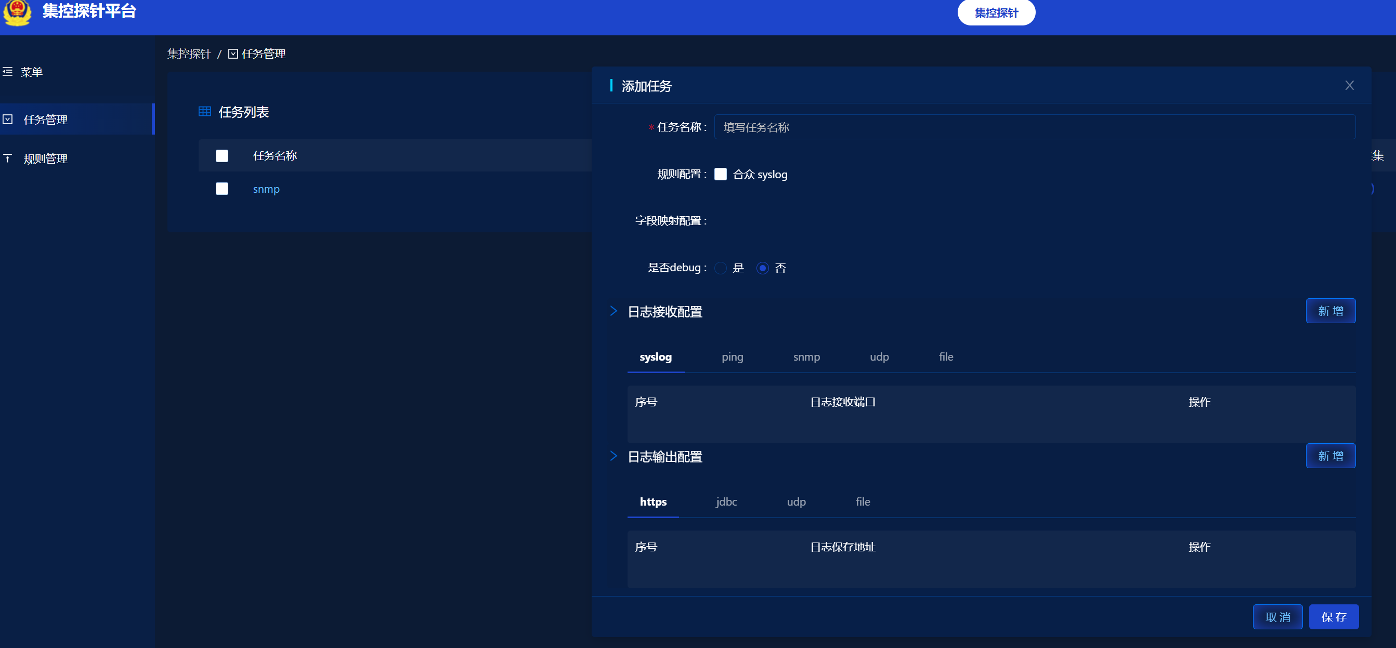The height and width of the screenshot is (648, 1396).
Task: Switch to the jdbc output tab
Action: [x=726, y=501]
